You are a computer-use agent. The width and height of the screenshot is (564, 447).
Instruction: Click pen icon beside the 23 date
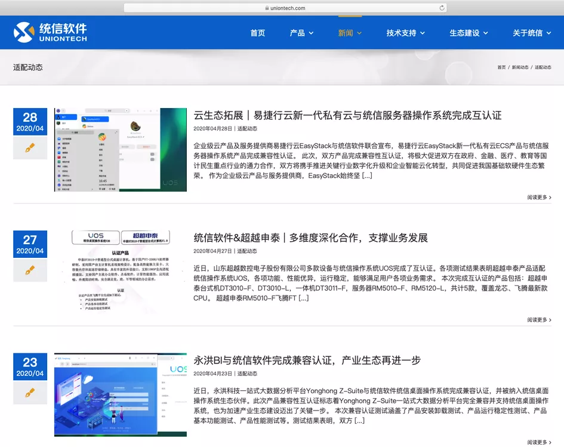tap(30, 393)
